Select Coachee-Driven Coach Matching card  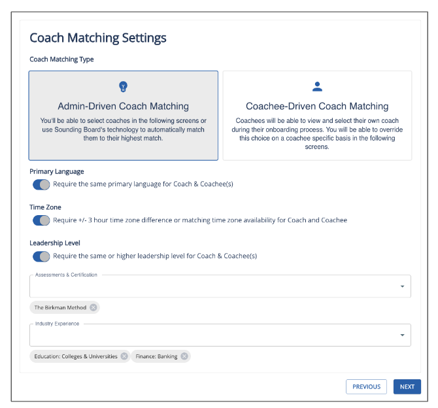[x=317, y=116]
